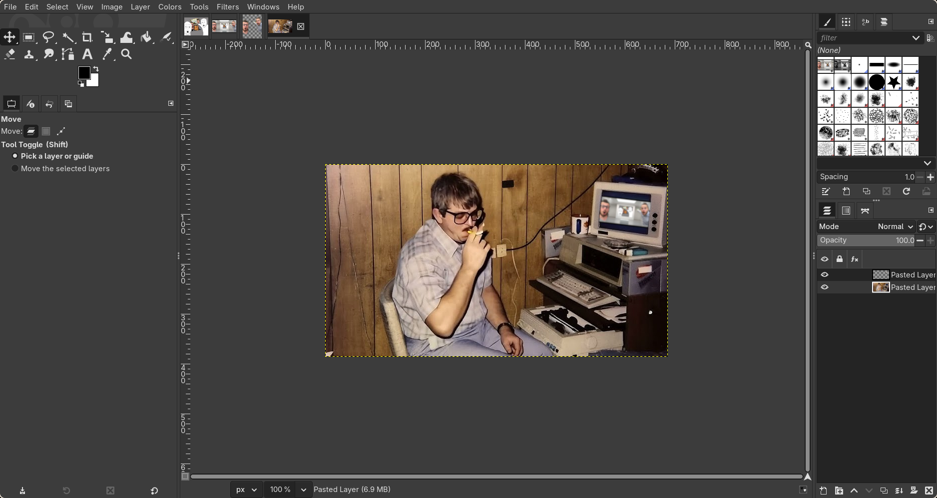Select the Clone stamp tool
Screen dimensions: 937x498
tap(29, 54)
